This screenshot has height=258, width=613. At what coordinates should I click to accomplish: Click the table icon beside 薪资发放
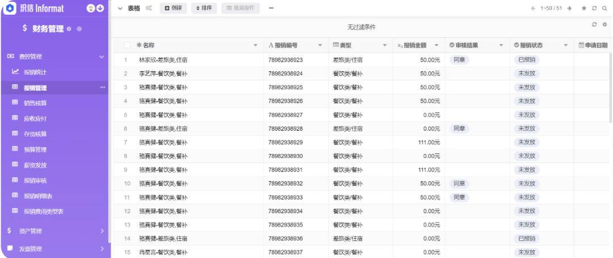point(15,165)
